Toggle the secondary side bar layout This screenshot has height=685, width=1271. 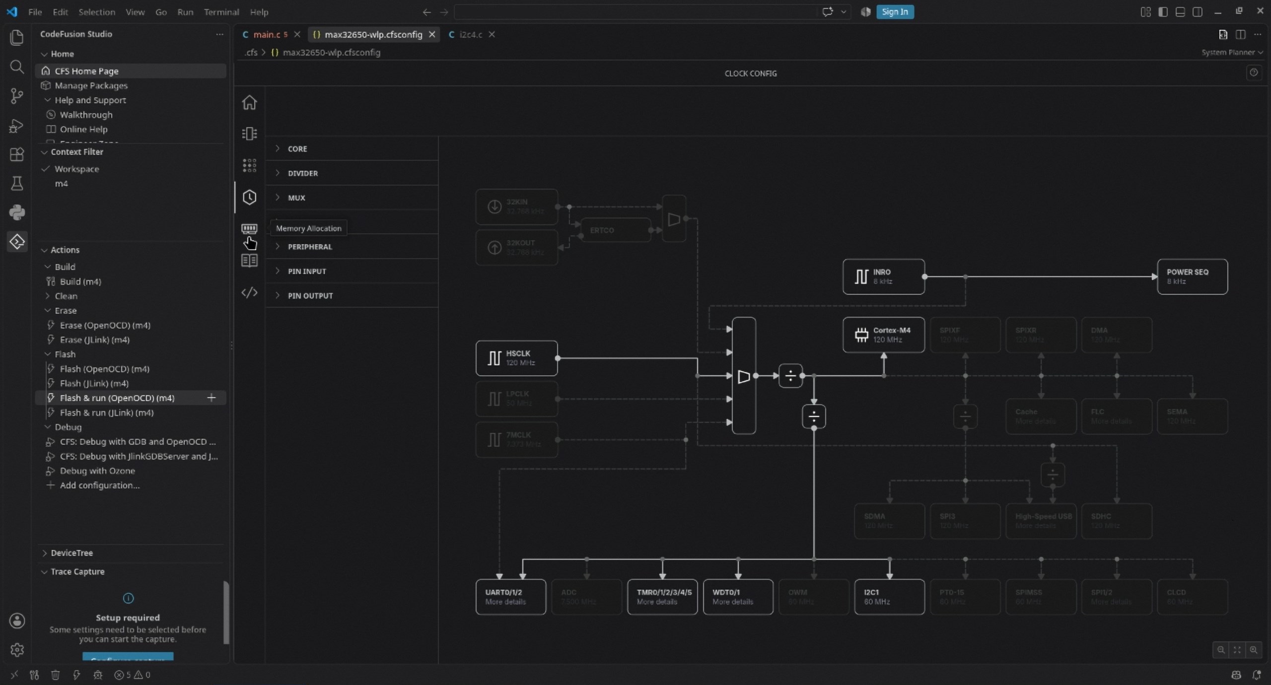click(1197, 12)
